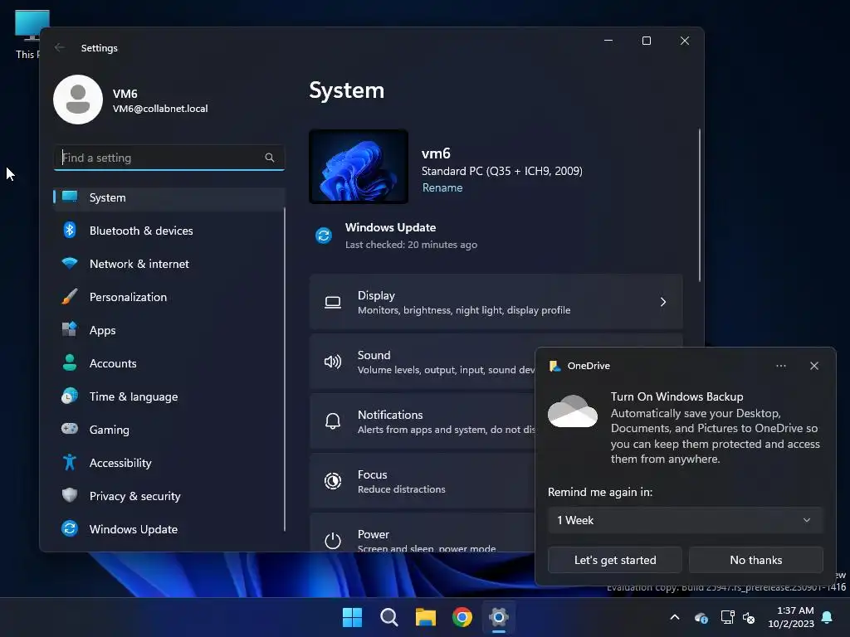Click the Apps icon in the sidebar

click(x=70, y=328)
